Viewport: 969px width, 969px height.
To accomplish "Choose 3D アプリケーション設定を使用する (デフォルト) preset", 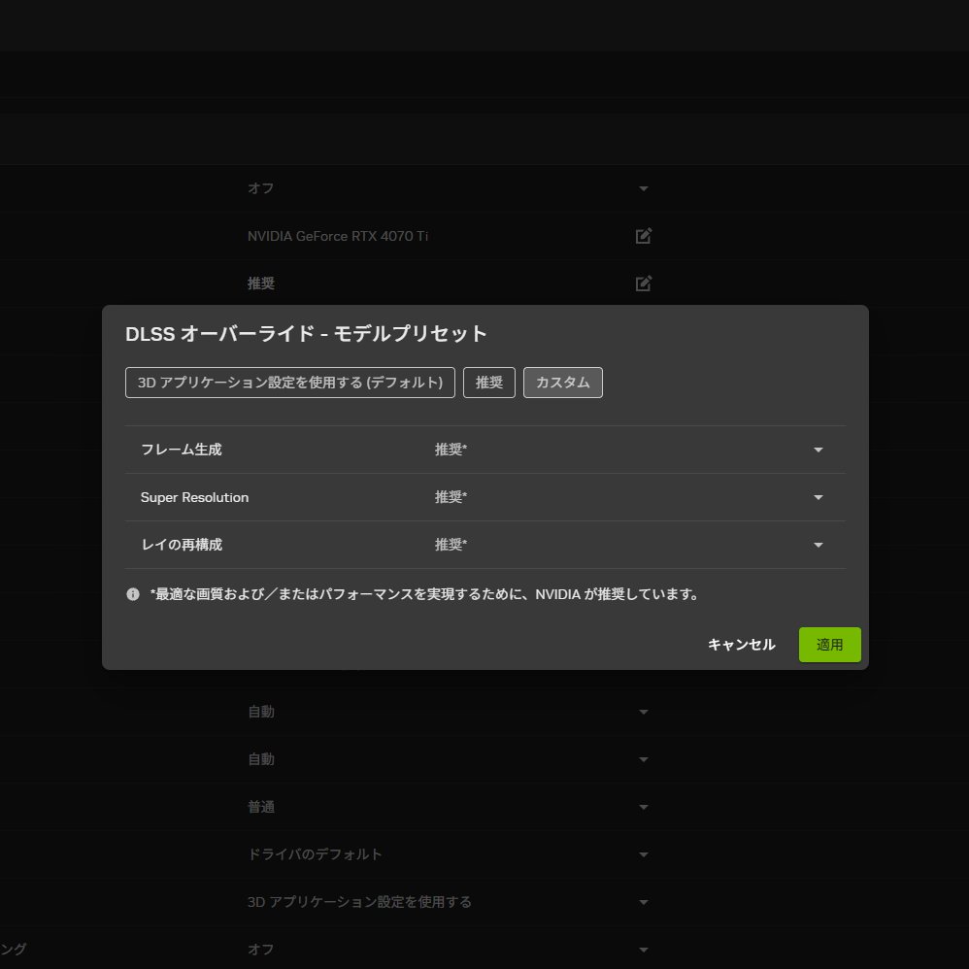I will click(289, 382).
